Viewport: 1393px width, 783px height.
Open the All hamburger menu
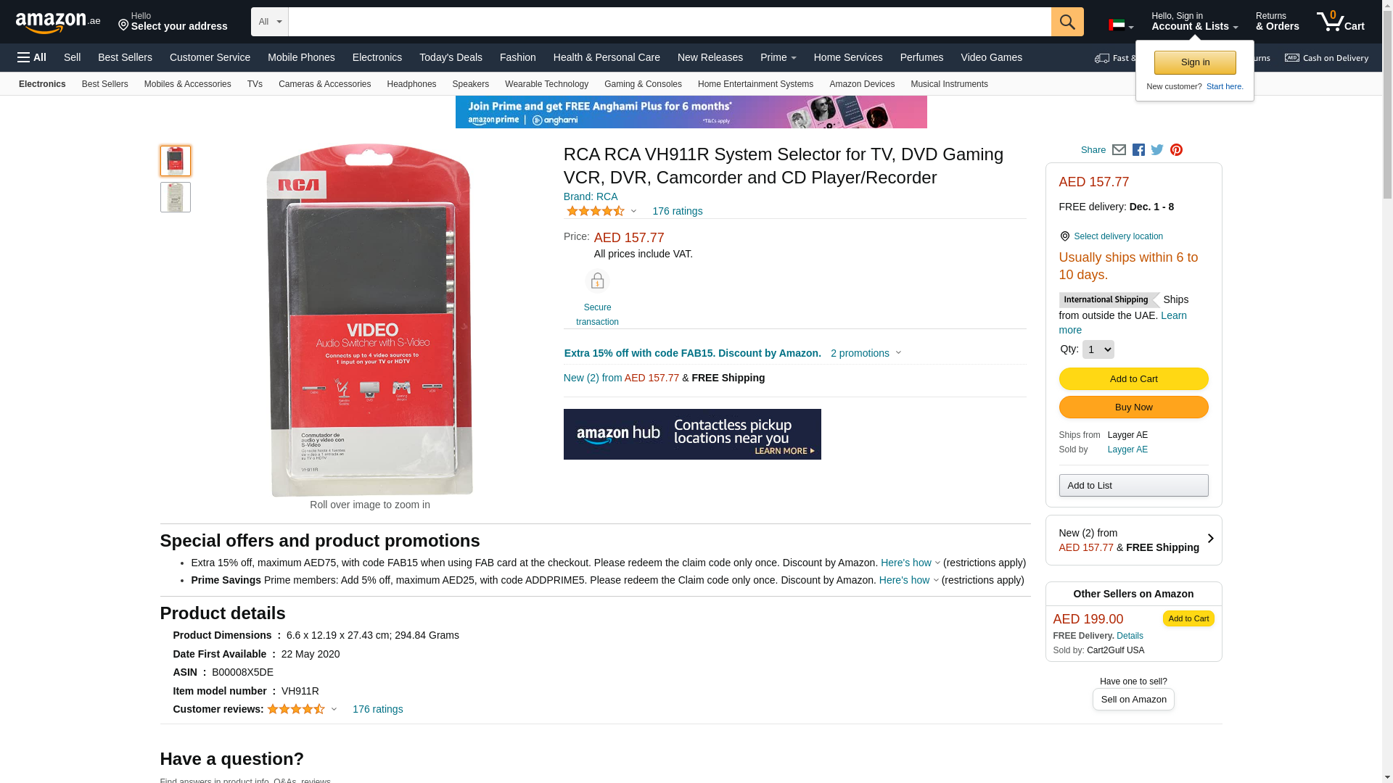(32, 57)
